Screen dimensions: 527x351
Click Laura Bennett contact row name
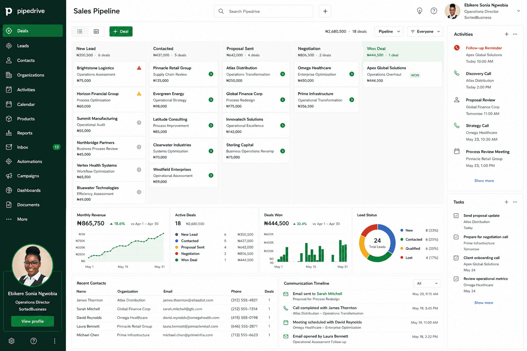(x=88, y=326)
